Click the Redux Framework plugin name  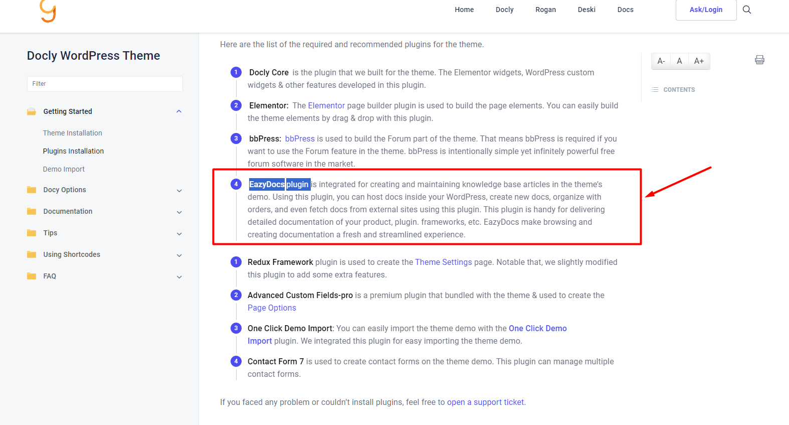click(x=280, y=262)
